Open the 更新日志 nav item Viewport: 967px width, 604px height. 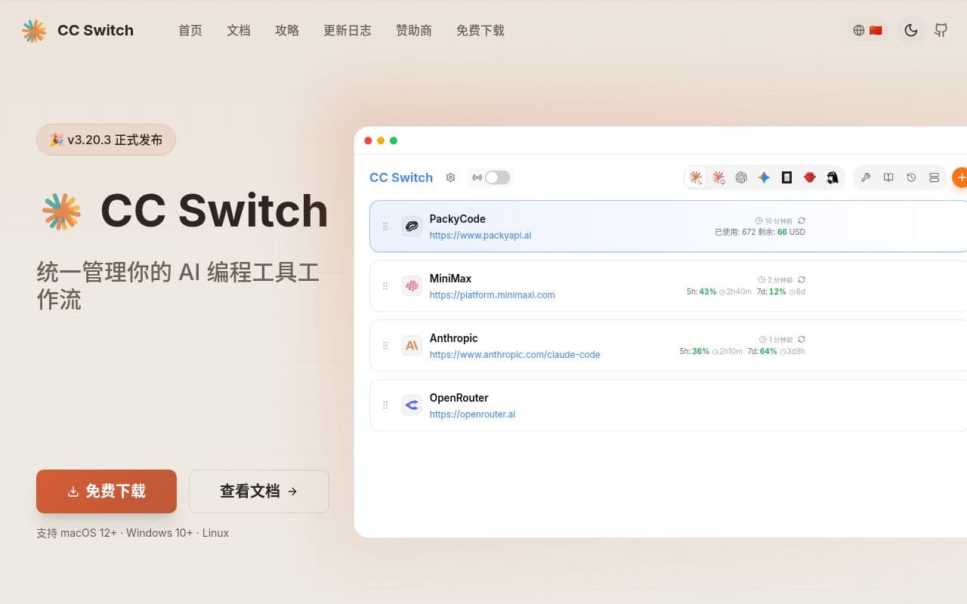[x=348, y=30]
